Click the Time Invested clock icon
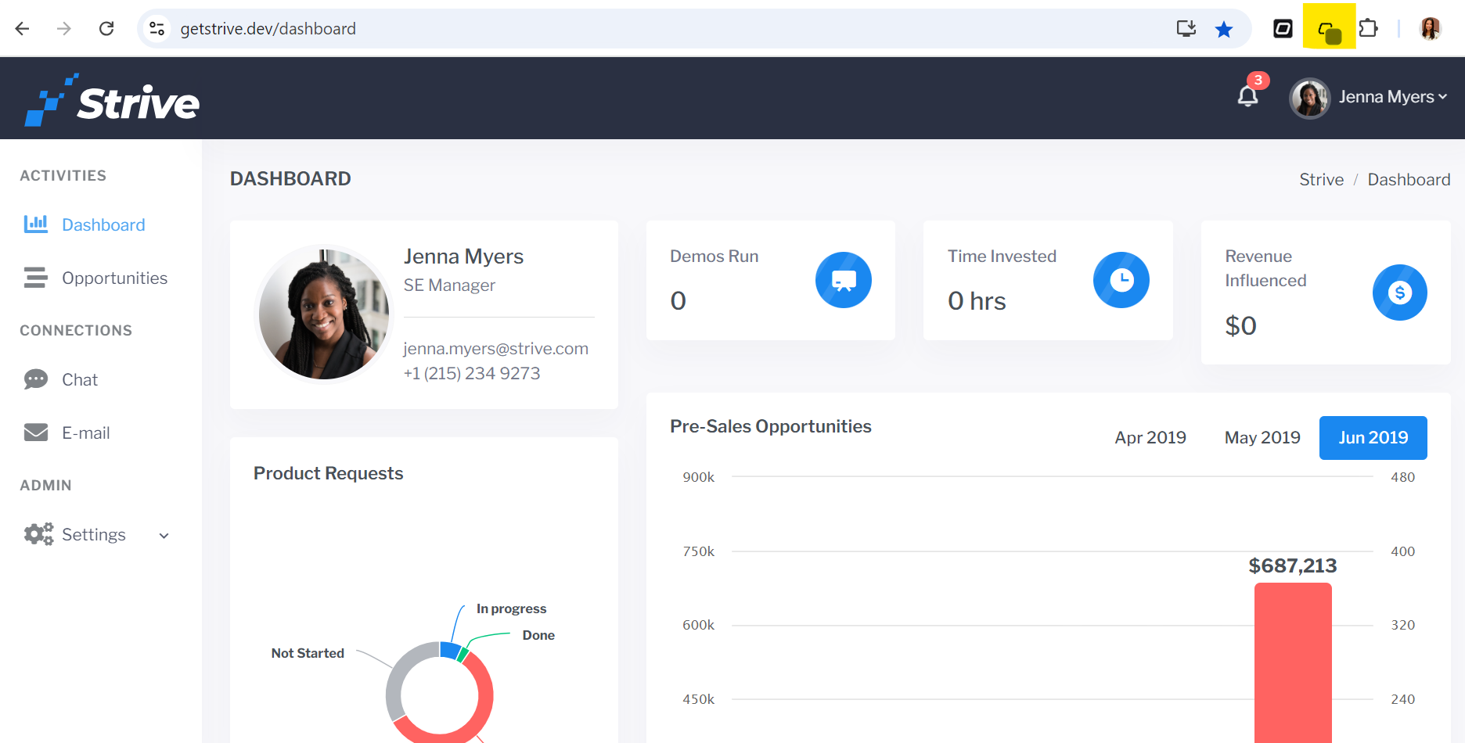This screenshot has width=1465, height=743. [1121, 280]
